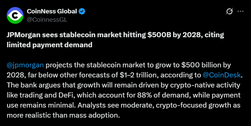Click the final line 'more realistic than mass adoption'
Screen dimensions: 251x126
63,115
